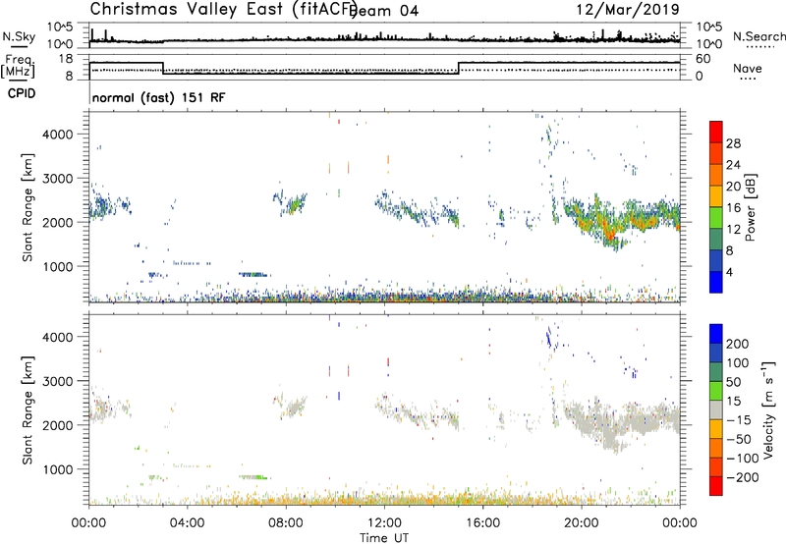Click the '16:00' time tick label
The image size is (786, 544).
tap(483, 523)
